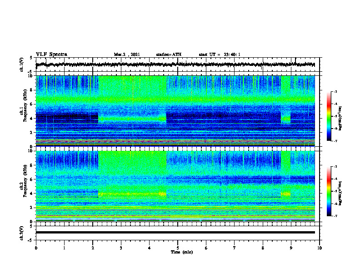Click the ch.3 flat black voltage trace
The height and width of the screenshot is (278, 360).
click(x=175, y=233)
